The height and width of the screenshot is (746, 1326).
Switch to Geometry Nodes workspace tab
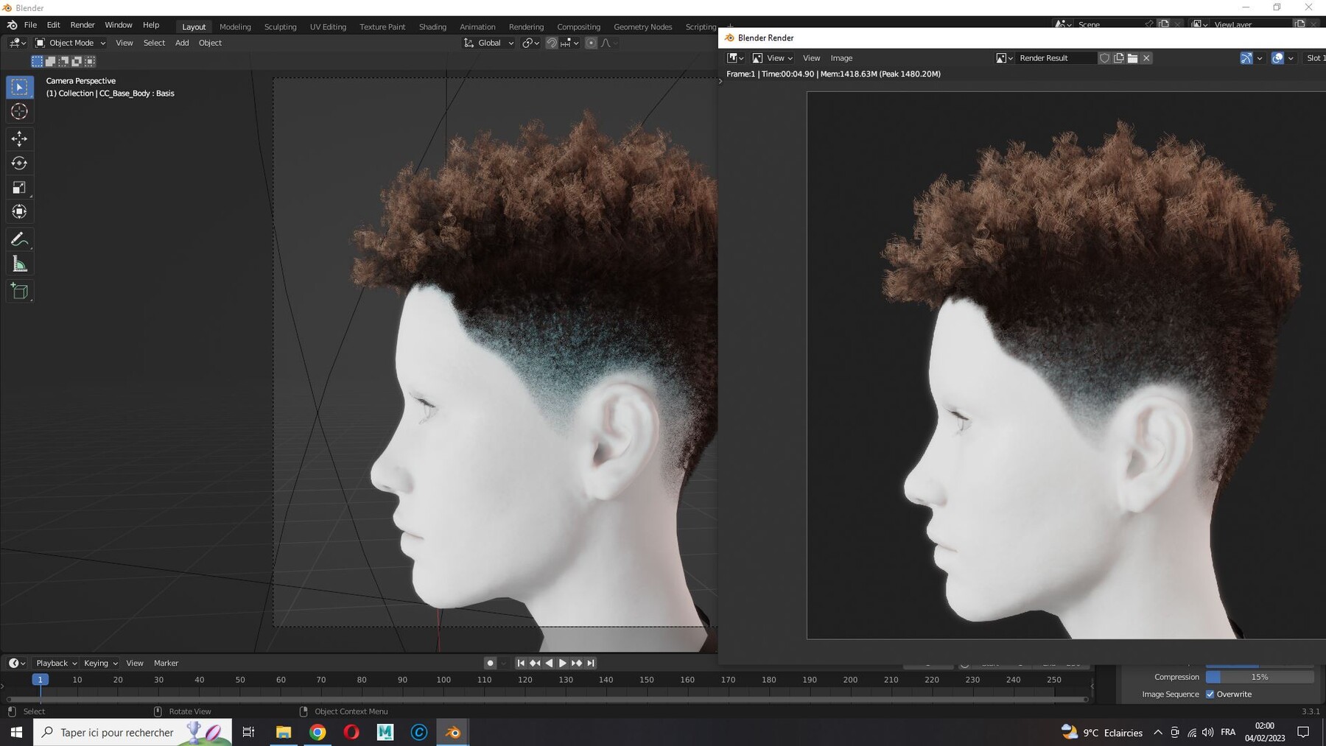(642, 27)
